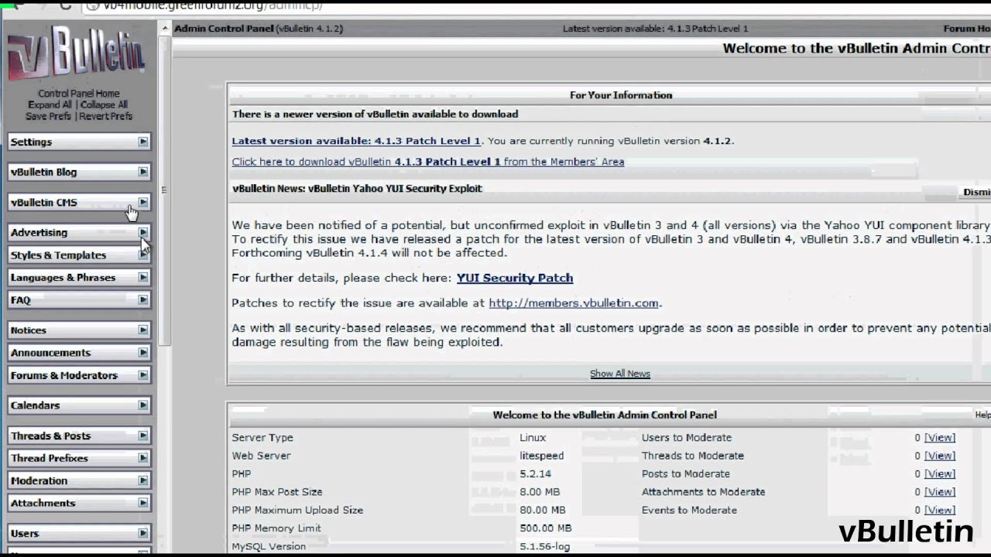Image resolution: width=991 pixels, height=557 pixels.
Task: Open the Languages & Phrases menu header
Action: pyautogui.click(x=79, y=277)
